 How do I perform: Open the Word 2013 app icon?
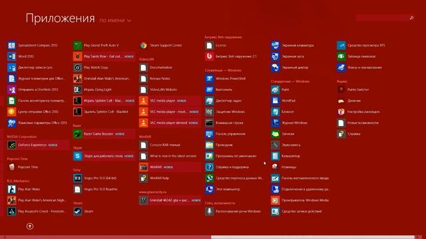[x=12, y=56]
